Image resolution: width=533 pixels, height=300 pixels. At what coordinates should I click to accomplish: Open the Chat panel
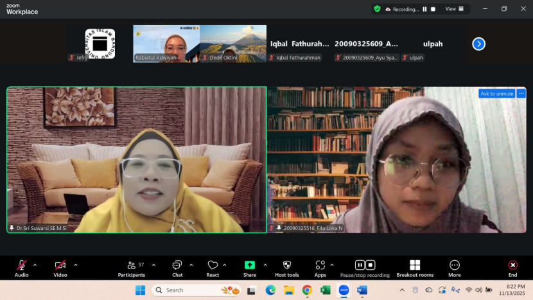[177, 265]
